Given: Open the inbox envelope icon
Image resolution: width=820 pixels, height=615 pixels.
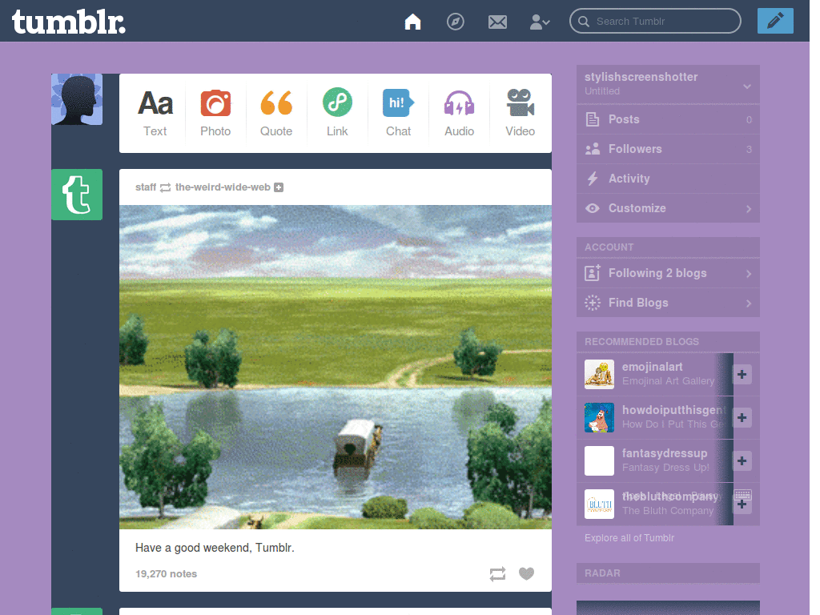Looking at the screenshot, I should pyautogui.click(x=497, y=22).
